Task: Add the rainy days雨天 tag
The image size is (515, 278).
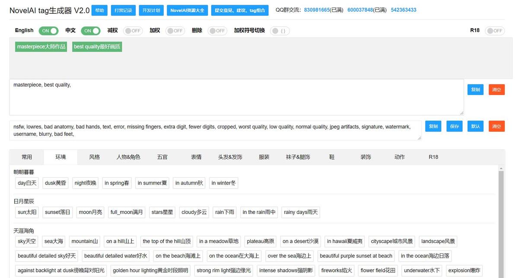Action: point(301,212)
